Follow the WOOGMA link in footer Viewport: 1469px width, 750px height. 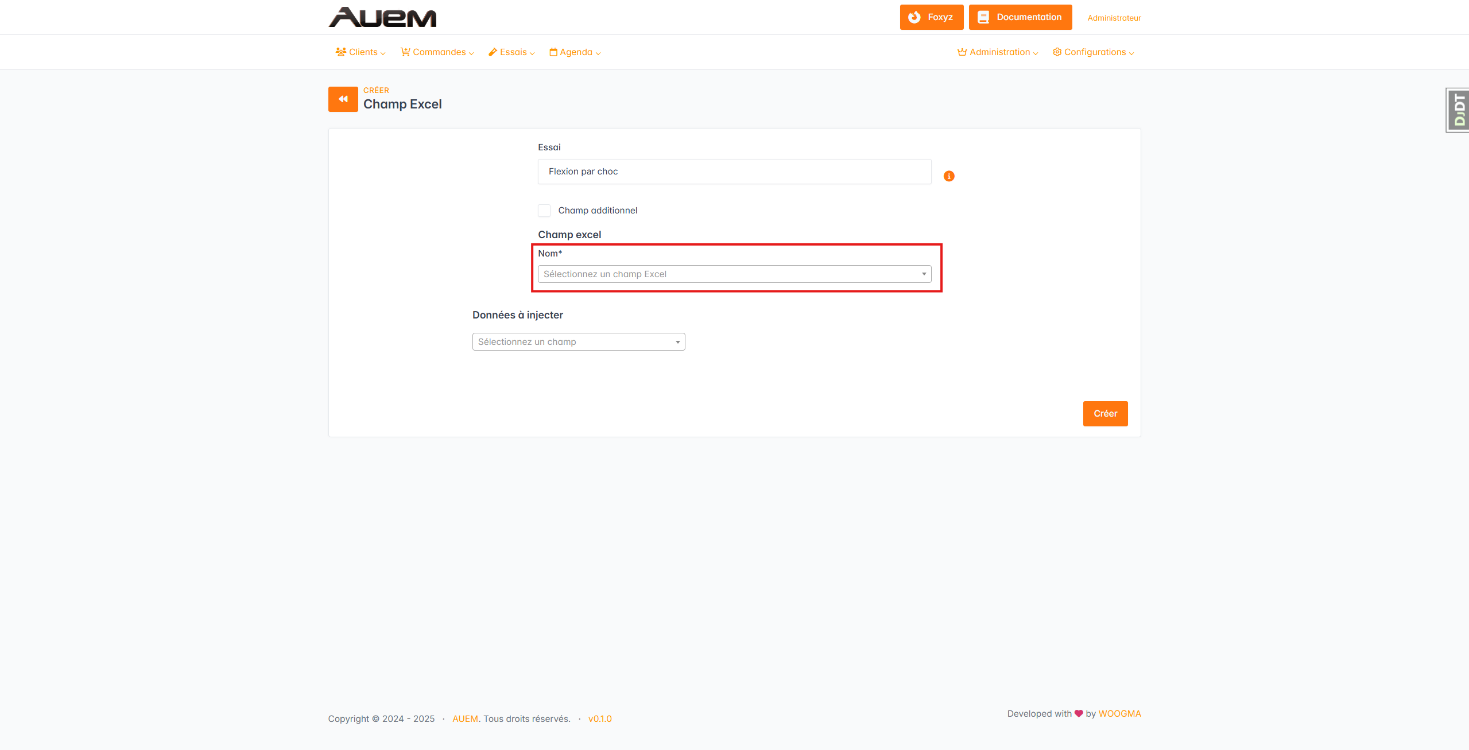1119,714
